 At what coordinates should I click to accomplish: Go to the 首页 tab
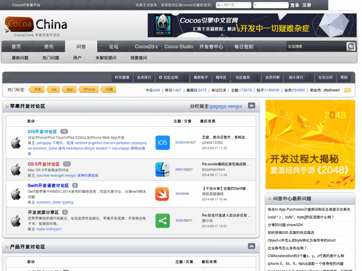click(x=16, y=47)
